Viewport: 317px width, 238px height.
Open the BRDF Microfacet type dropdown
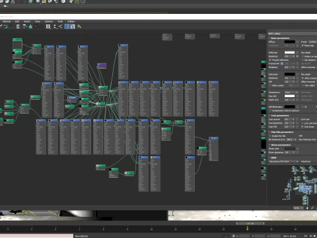(x=283, y=161)
